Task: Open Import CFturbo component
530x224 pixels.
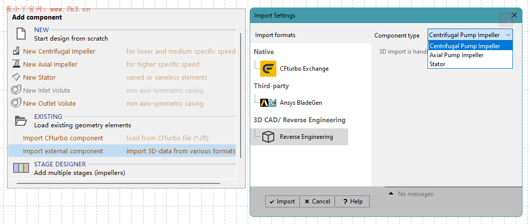Action: (63, 138)
